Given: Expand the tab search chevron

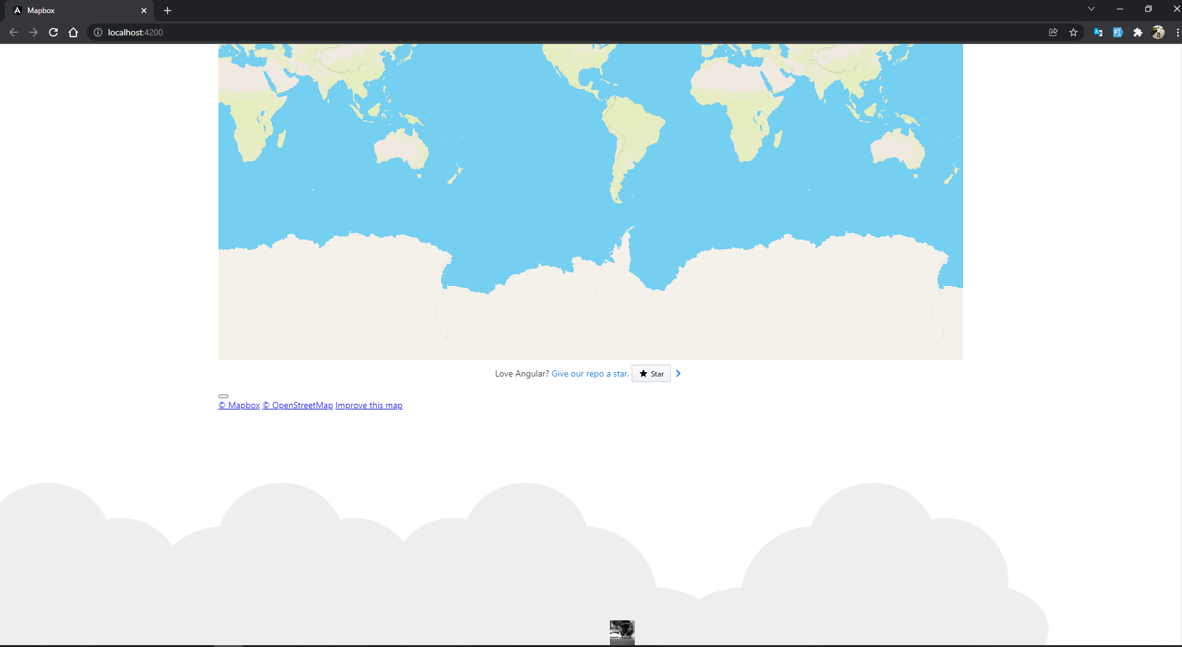Looking at the screenshot, I should click(x=1091, y=9).
